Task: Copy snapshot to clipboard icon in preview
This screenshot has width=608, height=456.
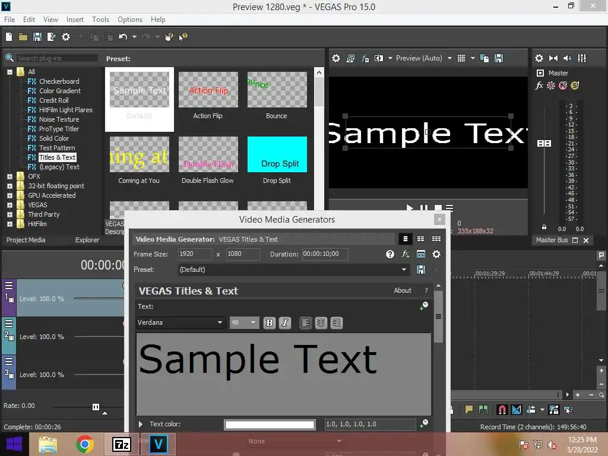Action: pos(484,58)
